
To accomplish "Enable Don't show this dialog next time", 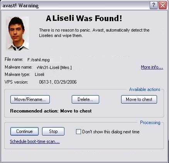I will [78, 132].
